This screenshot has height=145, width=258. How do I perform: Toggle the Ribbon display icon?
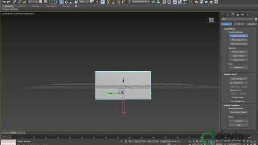[175, 2]
